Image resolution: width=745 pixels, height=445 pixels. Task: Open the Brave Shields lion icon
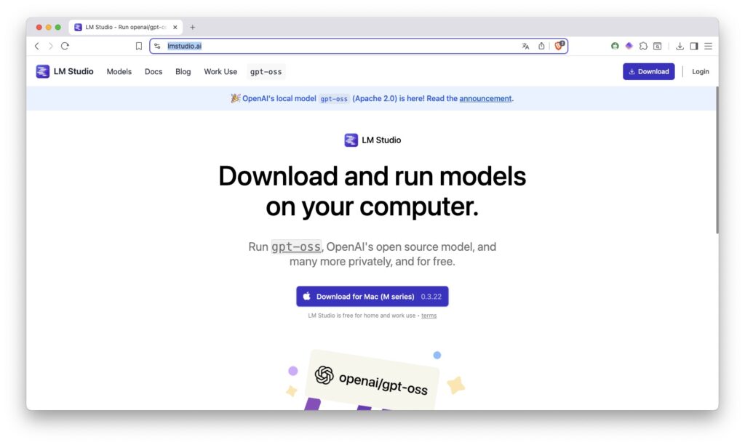[559, 46]
